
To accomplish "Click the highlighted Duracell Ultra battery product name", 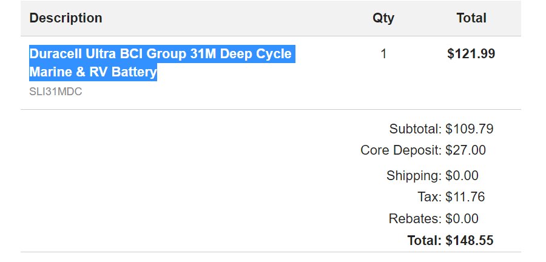I will click(x=160, y=54).
